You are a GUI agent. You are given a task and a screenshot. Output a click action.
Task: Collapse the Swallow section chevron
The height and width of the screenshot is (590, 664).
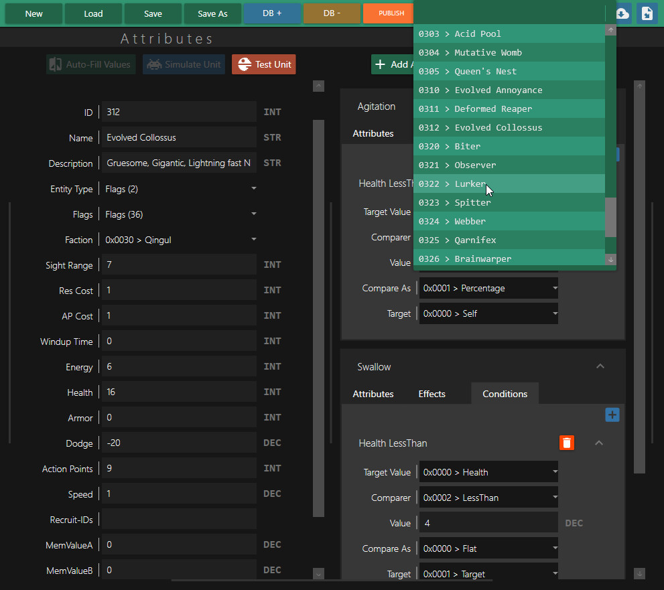coord(600,366)
